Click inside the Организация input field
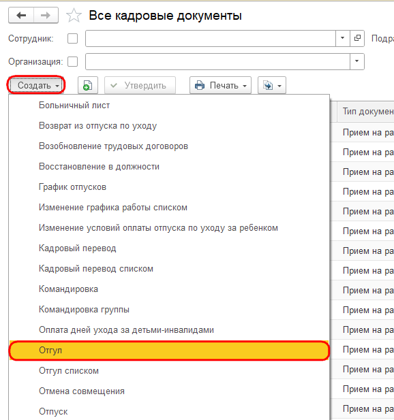 (x=217, y=61)
